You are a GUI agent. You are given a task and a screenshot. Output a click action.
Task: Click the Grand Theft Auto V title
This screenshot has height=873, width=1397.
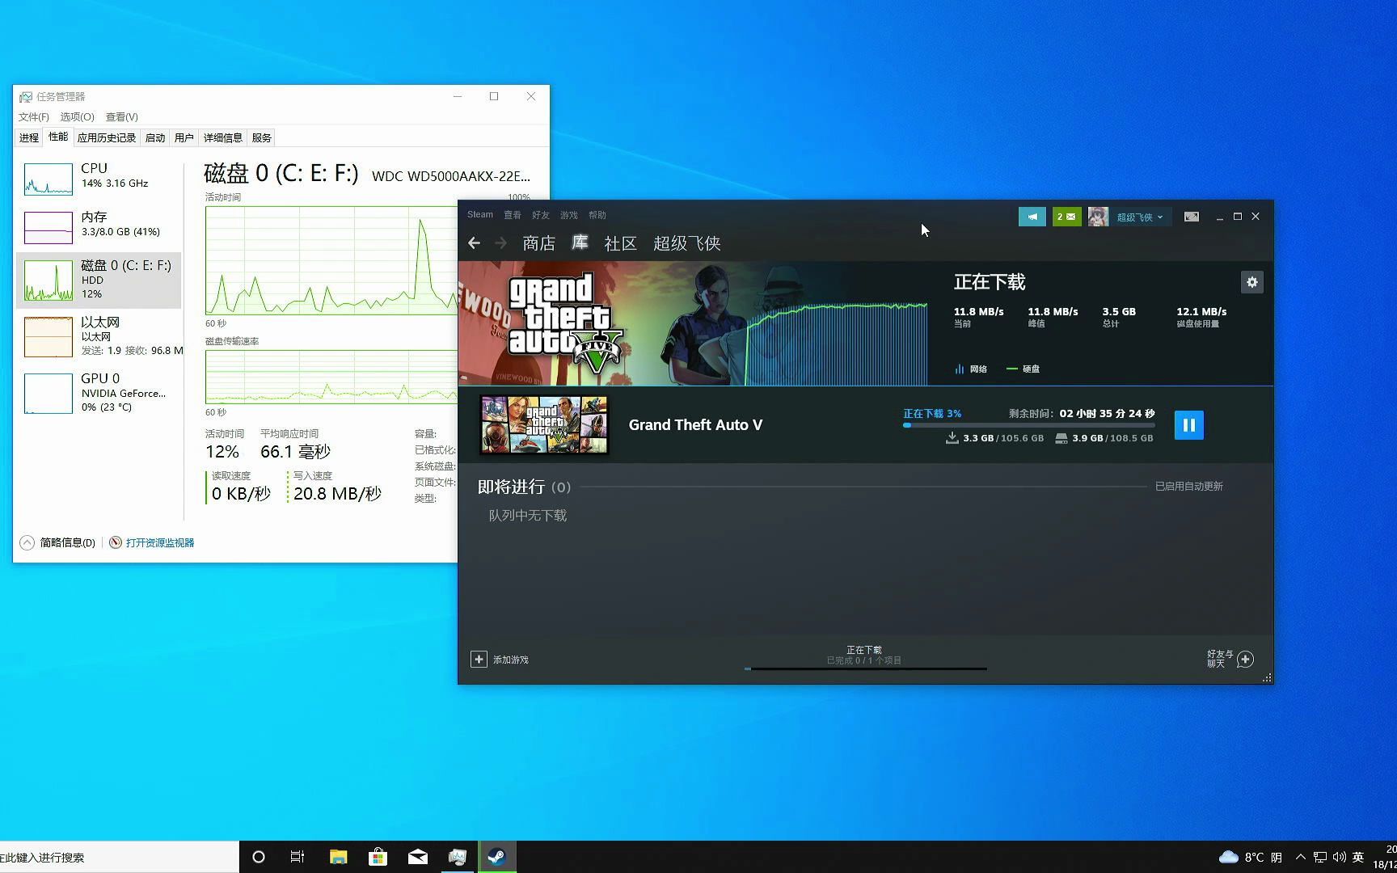click(x=695, y=425)
